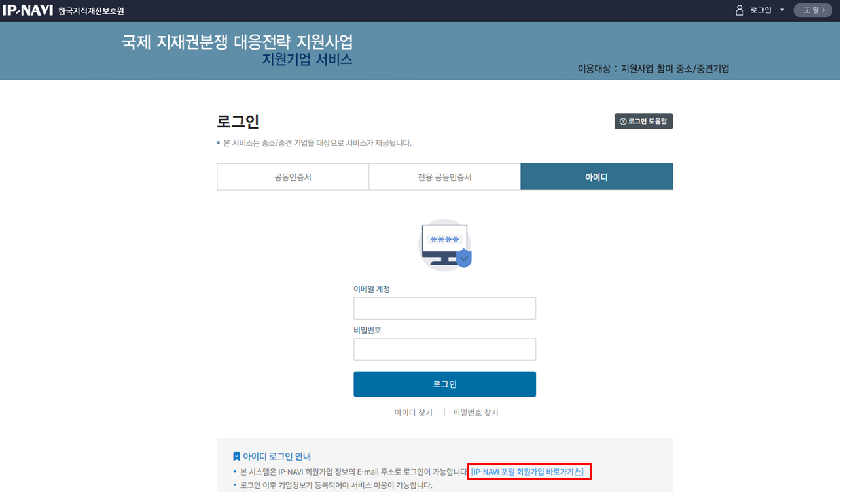The height and width of the screenshot is (492, 841).
Task: Click the 이용대상 : 지원사업 참여 중소/중견기업 text
Action: click(x=653, y=69)
